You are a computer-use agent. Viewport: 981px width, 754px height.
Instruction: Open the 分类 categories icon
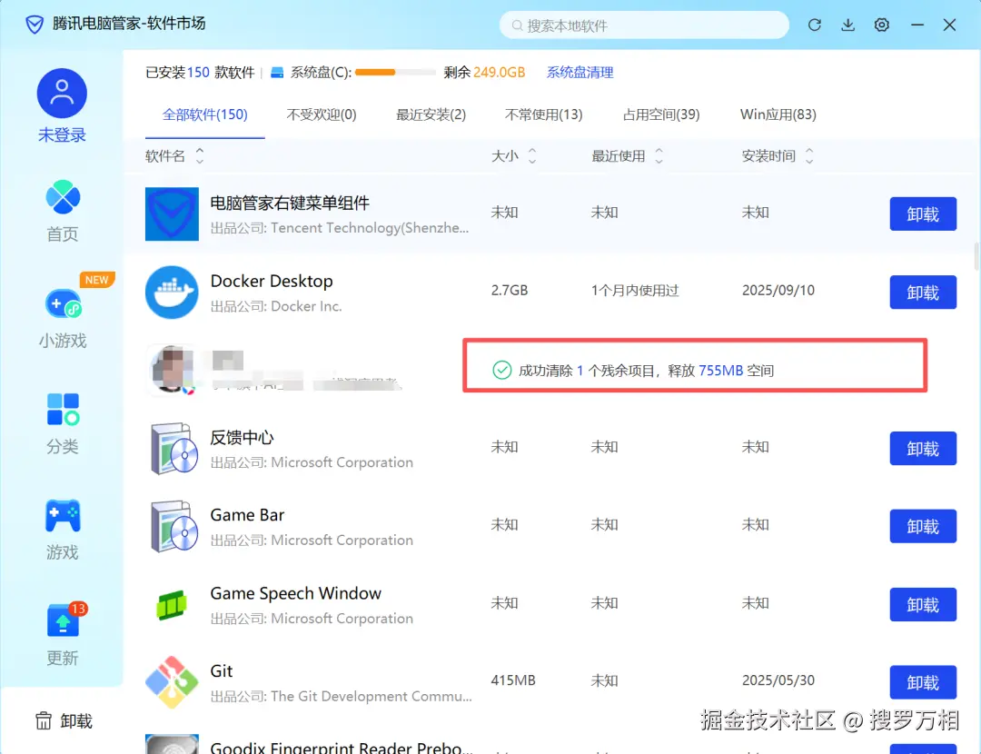(x=63, y=409)
